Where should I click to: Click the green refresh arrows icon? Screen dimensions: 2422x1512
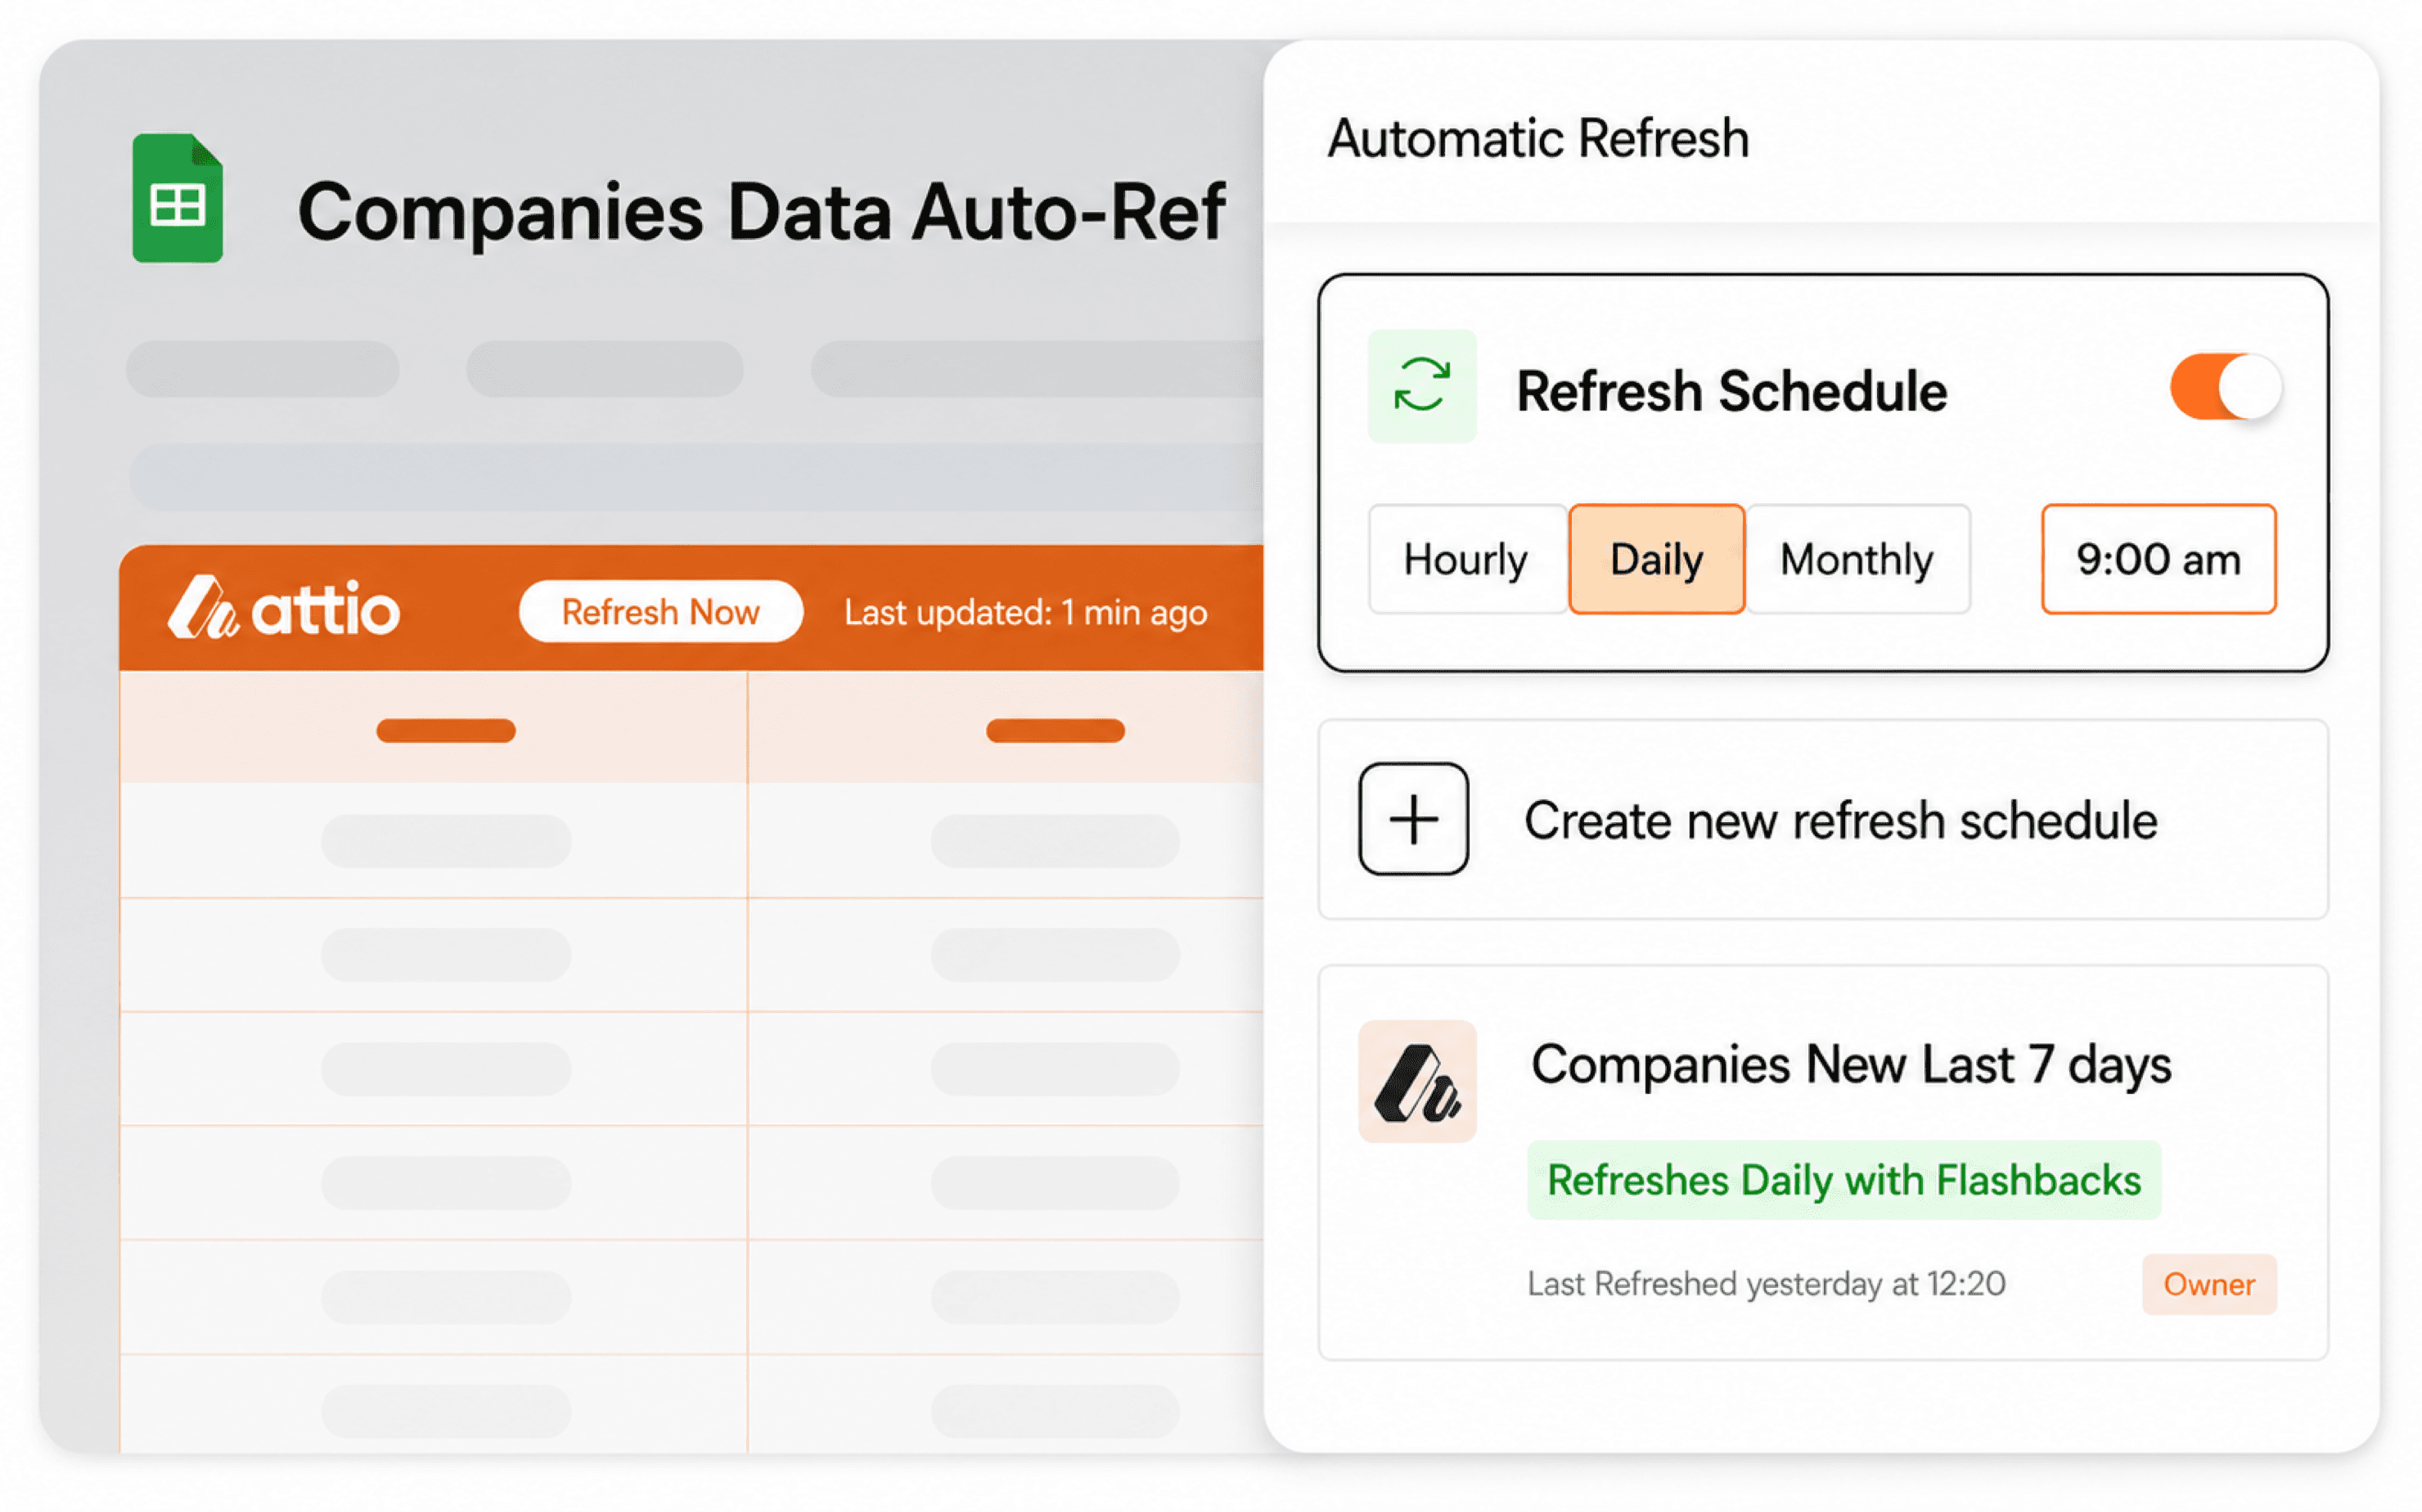tap(1421, 386)
